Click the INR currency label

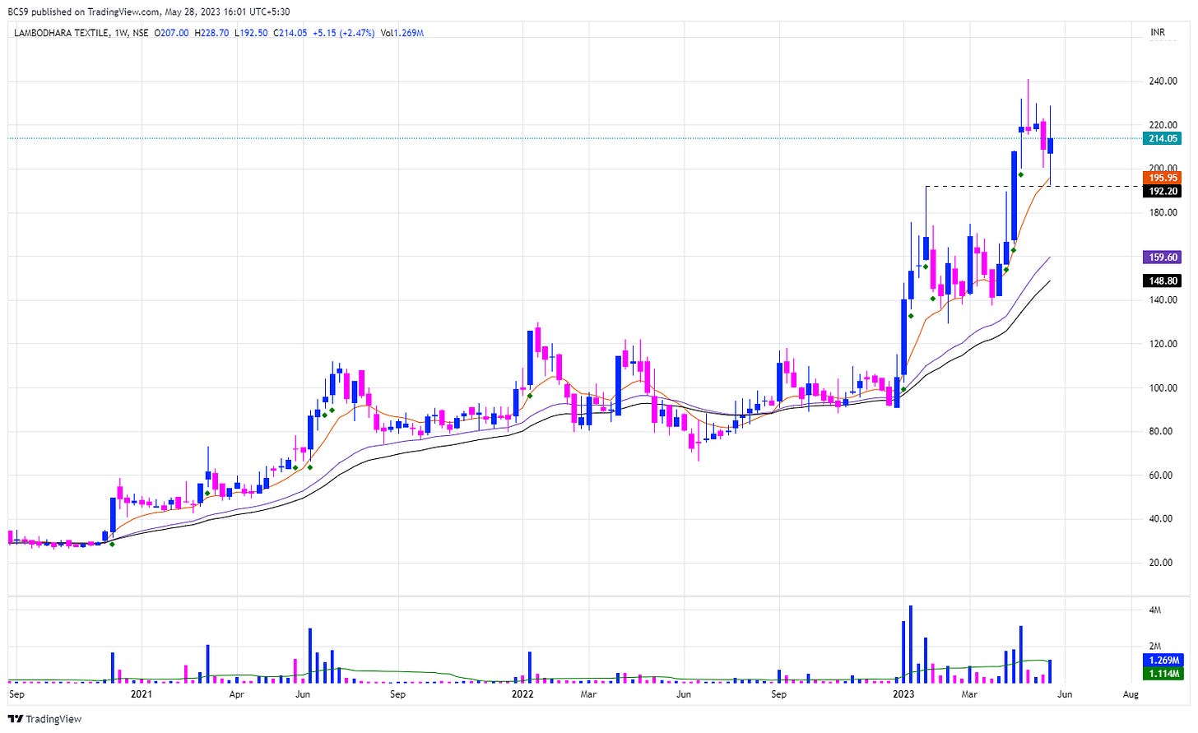point(1158,33)
